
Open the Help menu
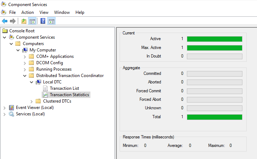pos(80,12)
